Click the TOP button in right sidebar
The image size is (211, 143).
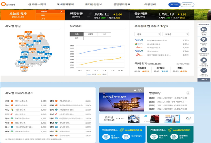pos(204,79)
